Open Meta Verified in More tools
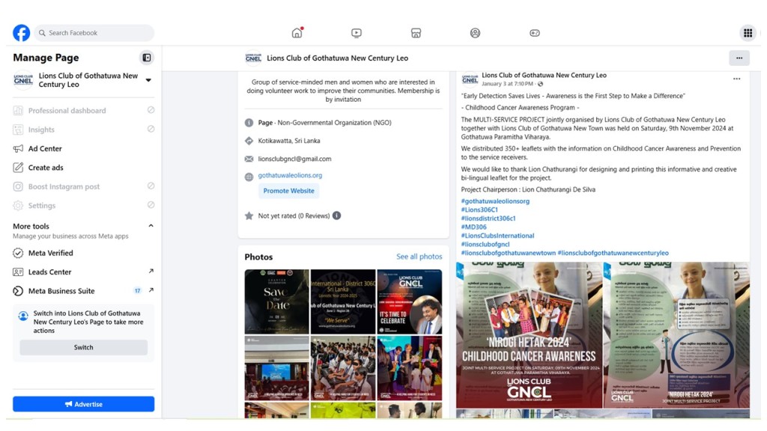This screenshot has height=431, width=767. 84,253
